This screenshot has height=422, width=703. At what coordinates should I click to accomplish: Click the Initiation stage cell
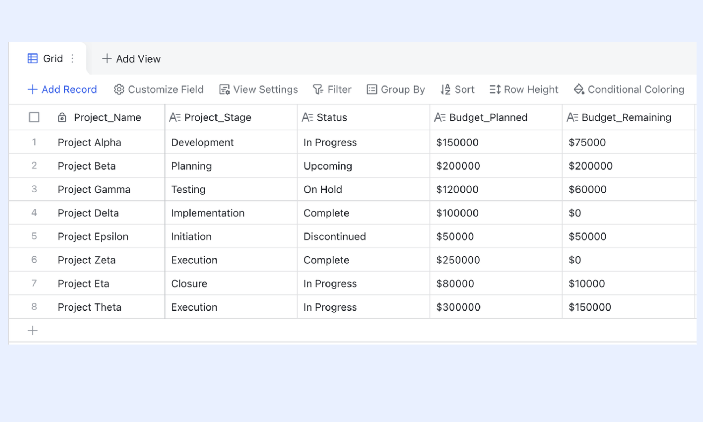pyautogui.click(x=231, y=236)
